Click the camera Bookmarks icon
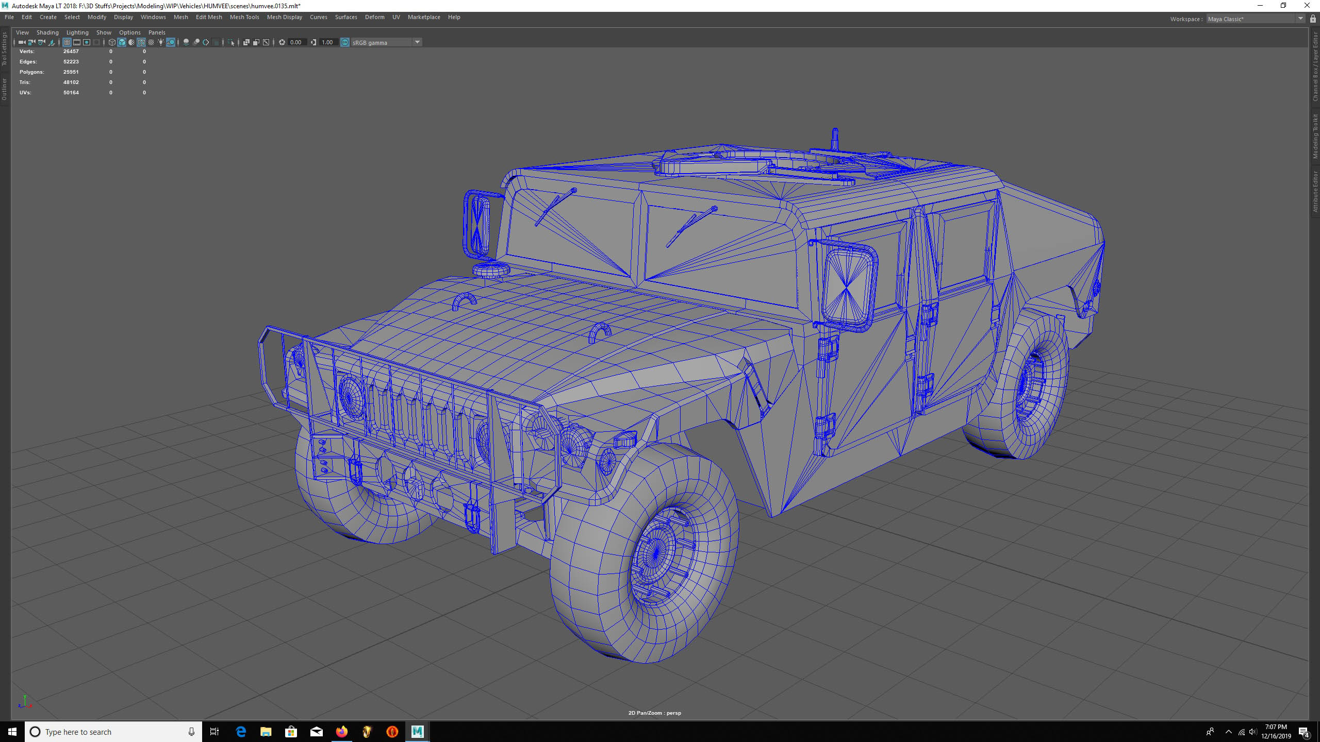 (x=52, y=42)
